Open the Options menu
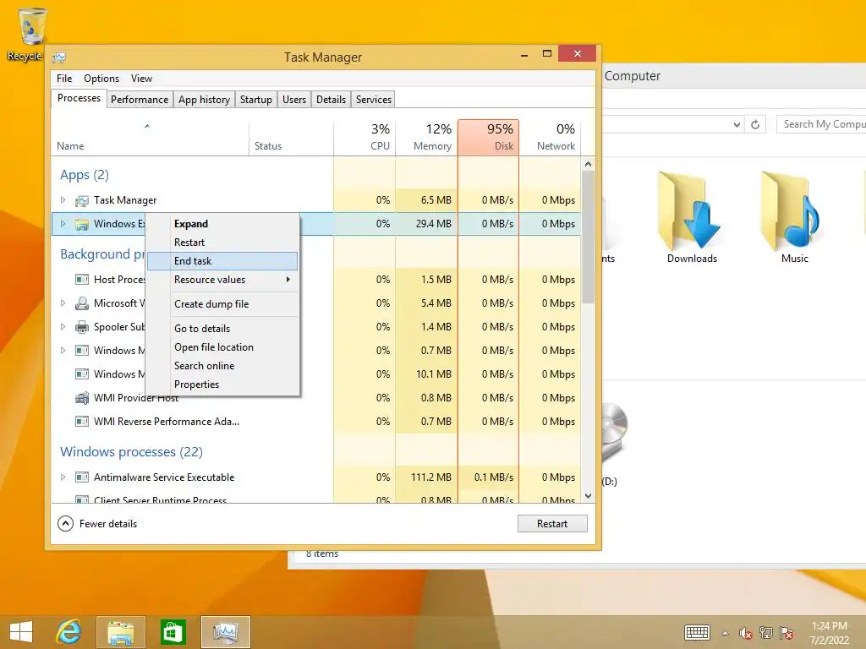866x649 pixels. tap(101, 79)
